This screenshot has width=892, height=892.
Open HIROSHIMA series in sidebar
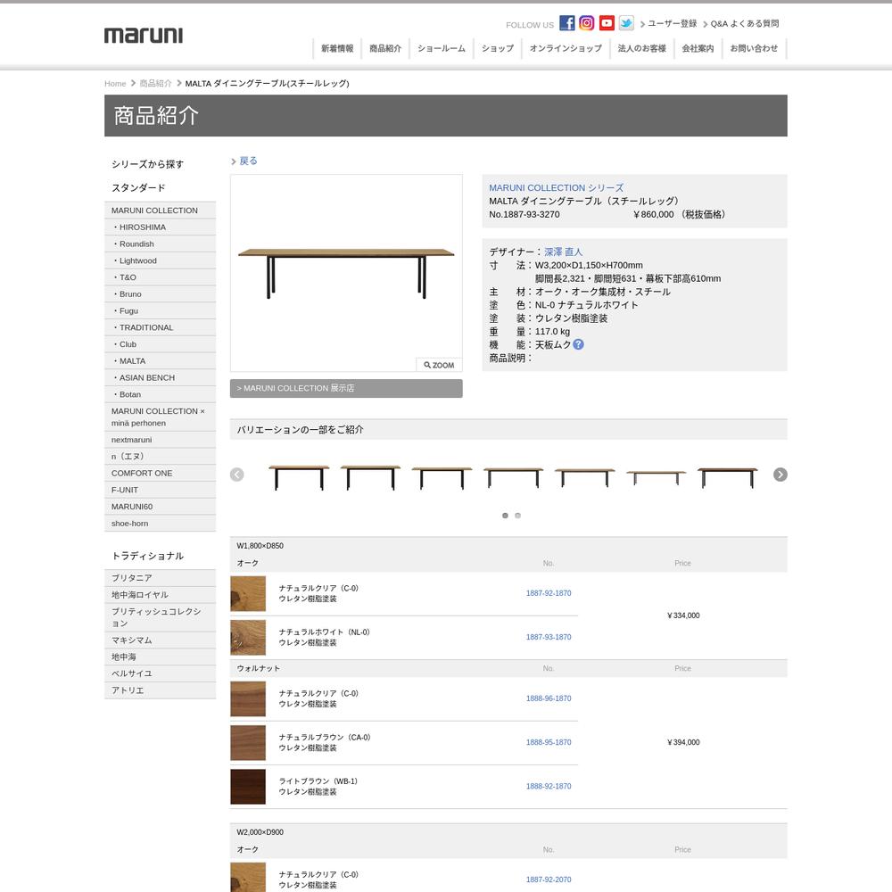coord(160,227)
